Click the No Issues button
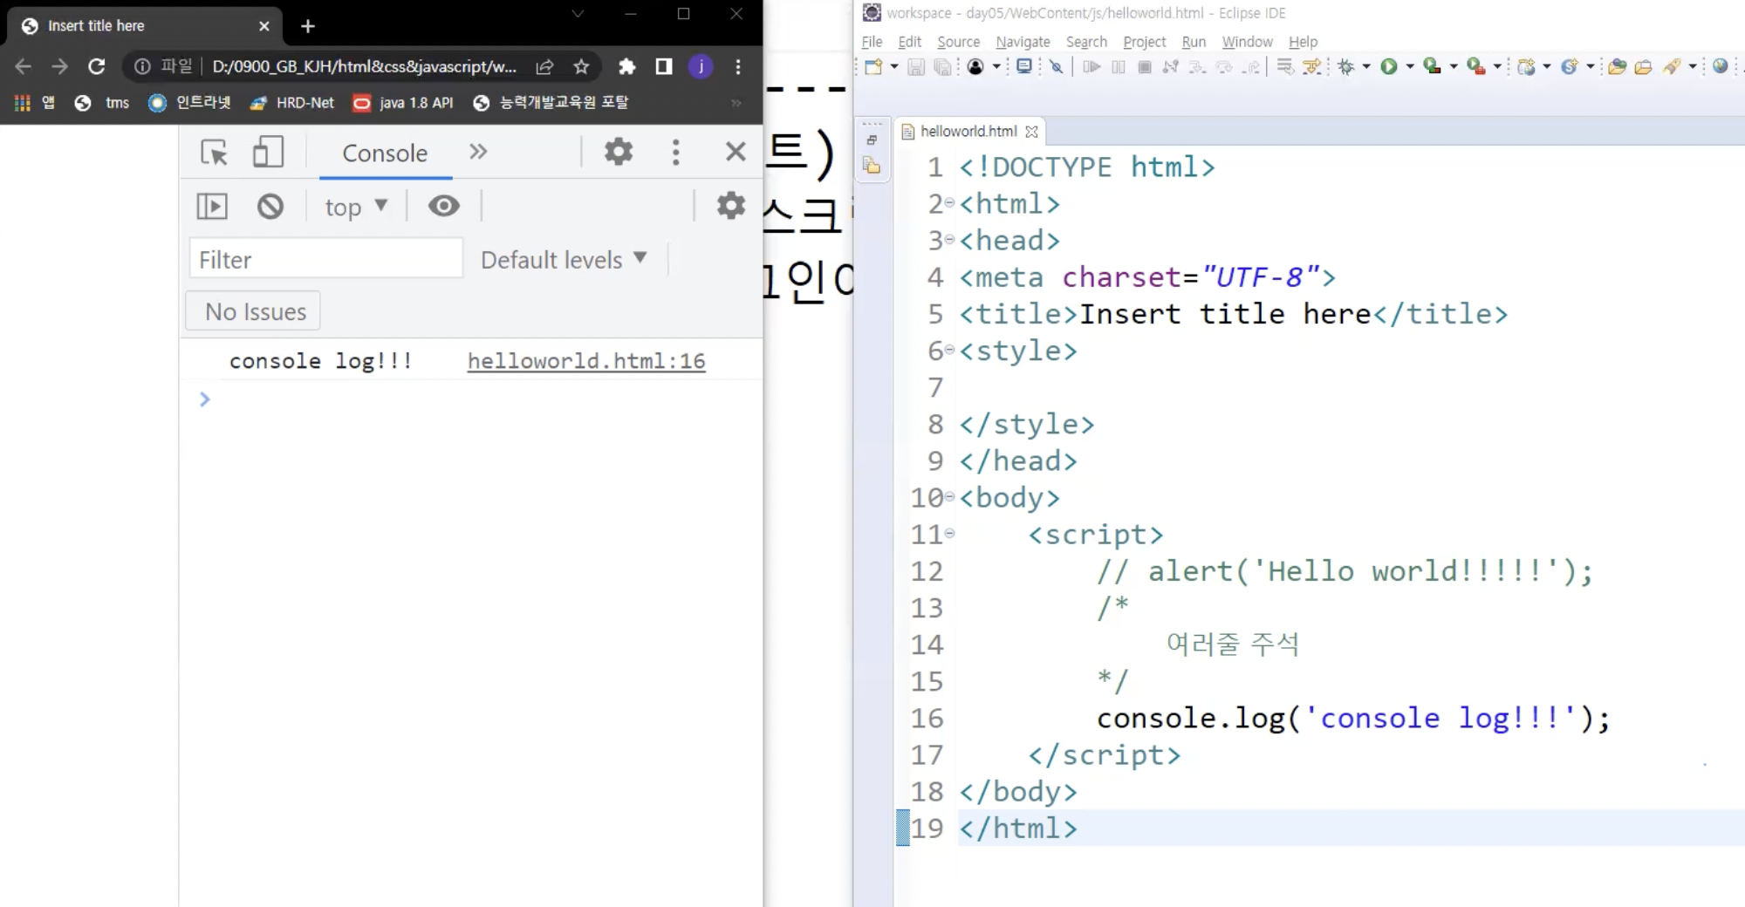This screenshot has width=1745, height=907. click(253, 311)
